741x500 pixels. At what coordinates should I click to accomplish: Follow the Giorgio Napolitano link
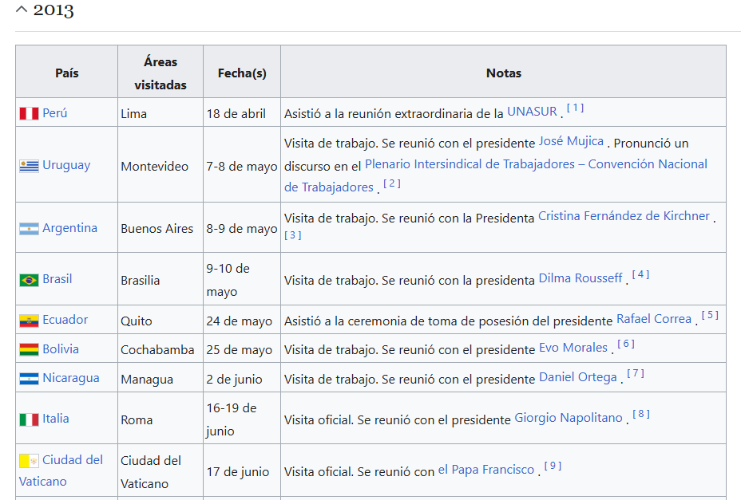[569, 418]
